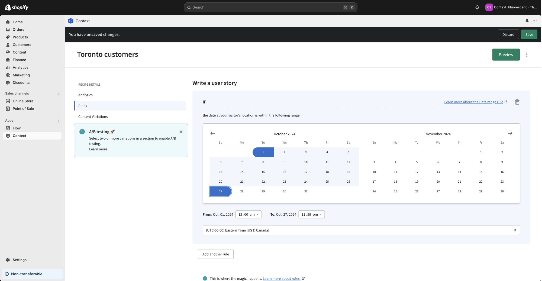This screenshot has width=542, height=281.
Task: Click Add another rule button
Action: point(215,254)
